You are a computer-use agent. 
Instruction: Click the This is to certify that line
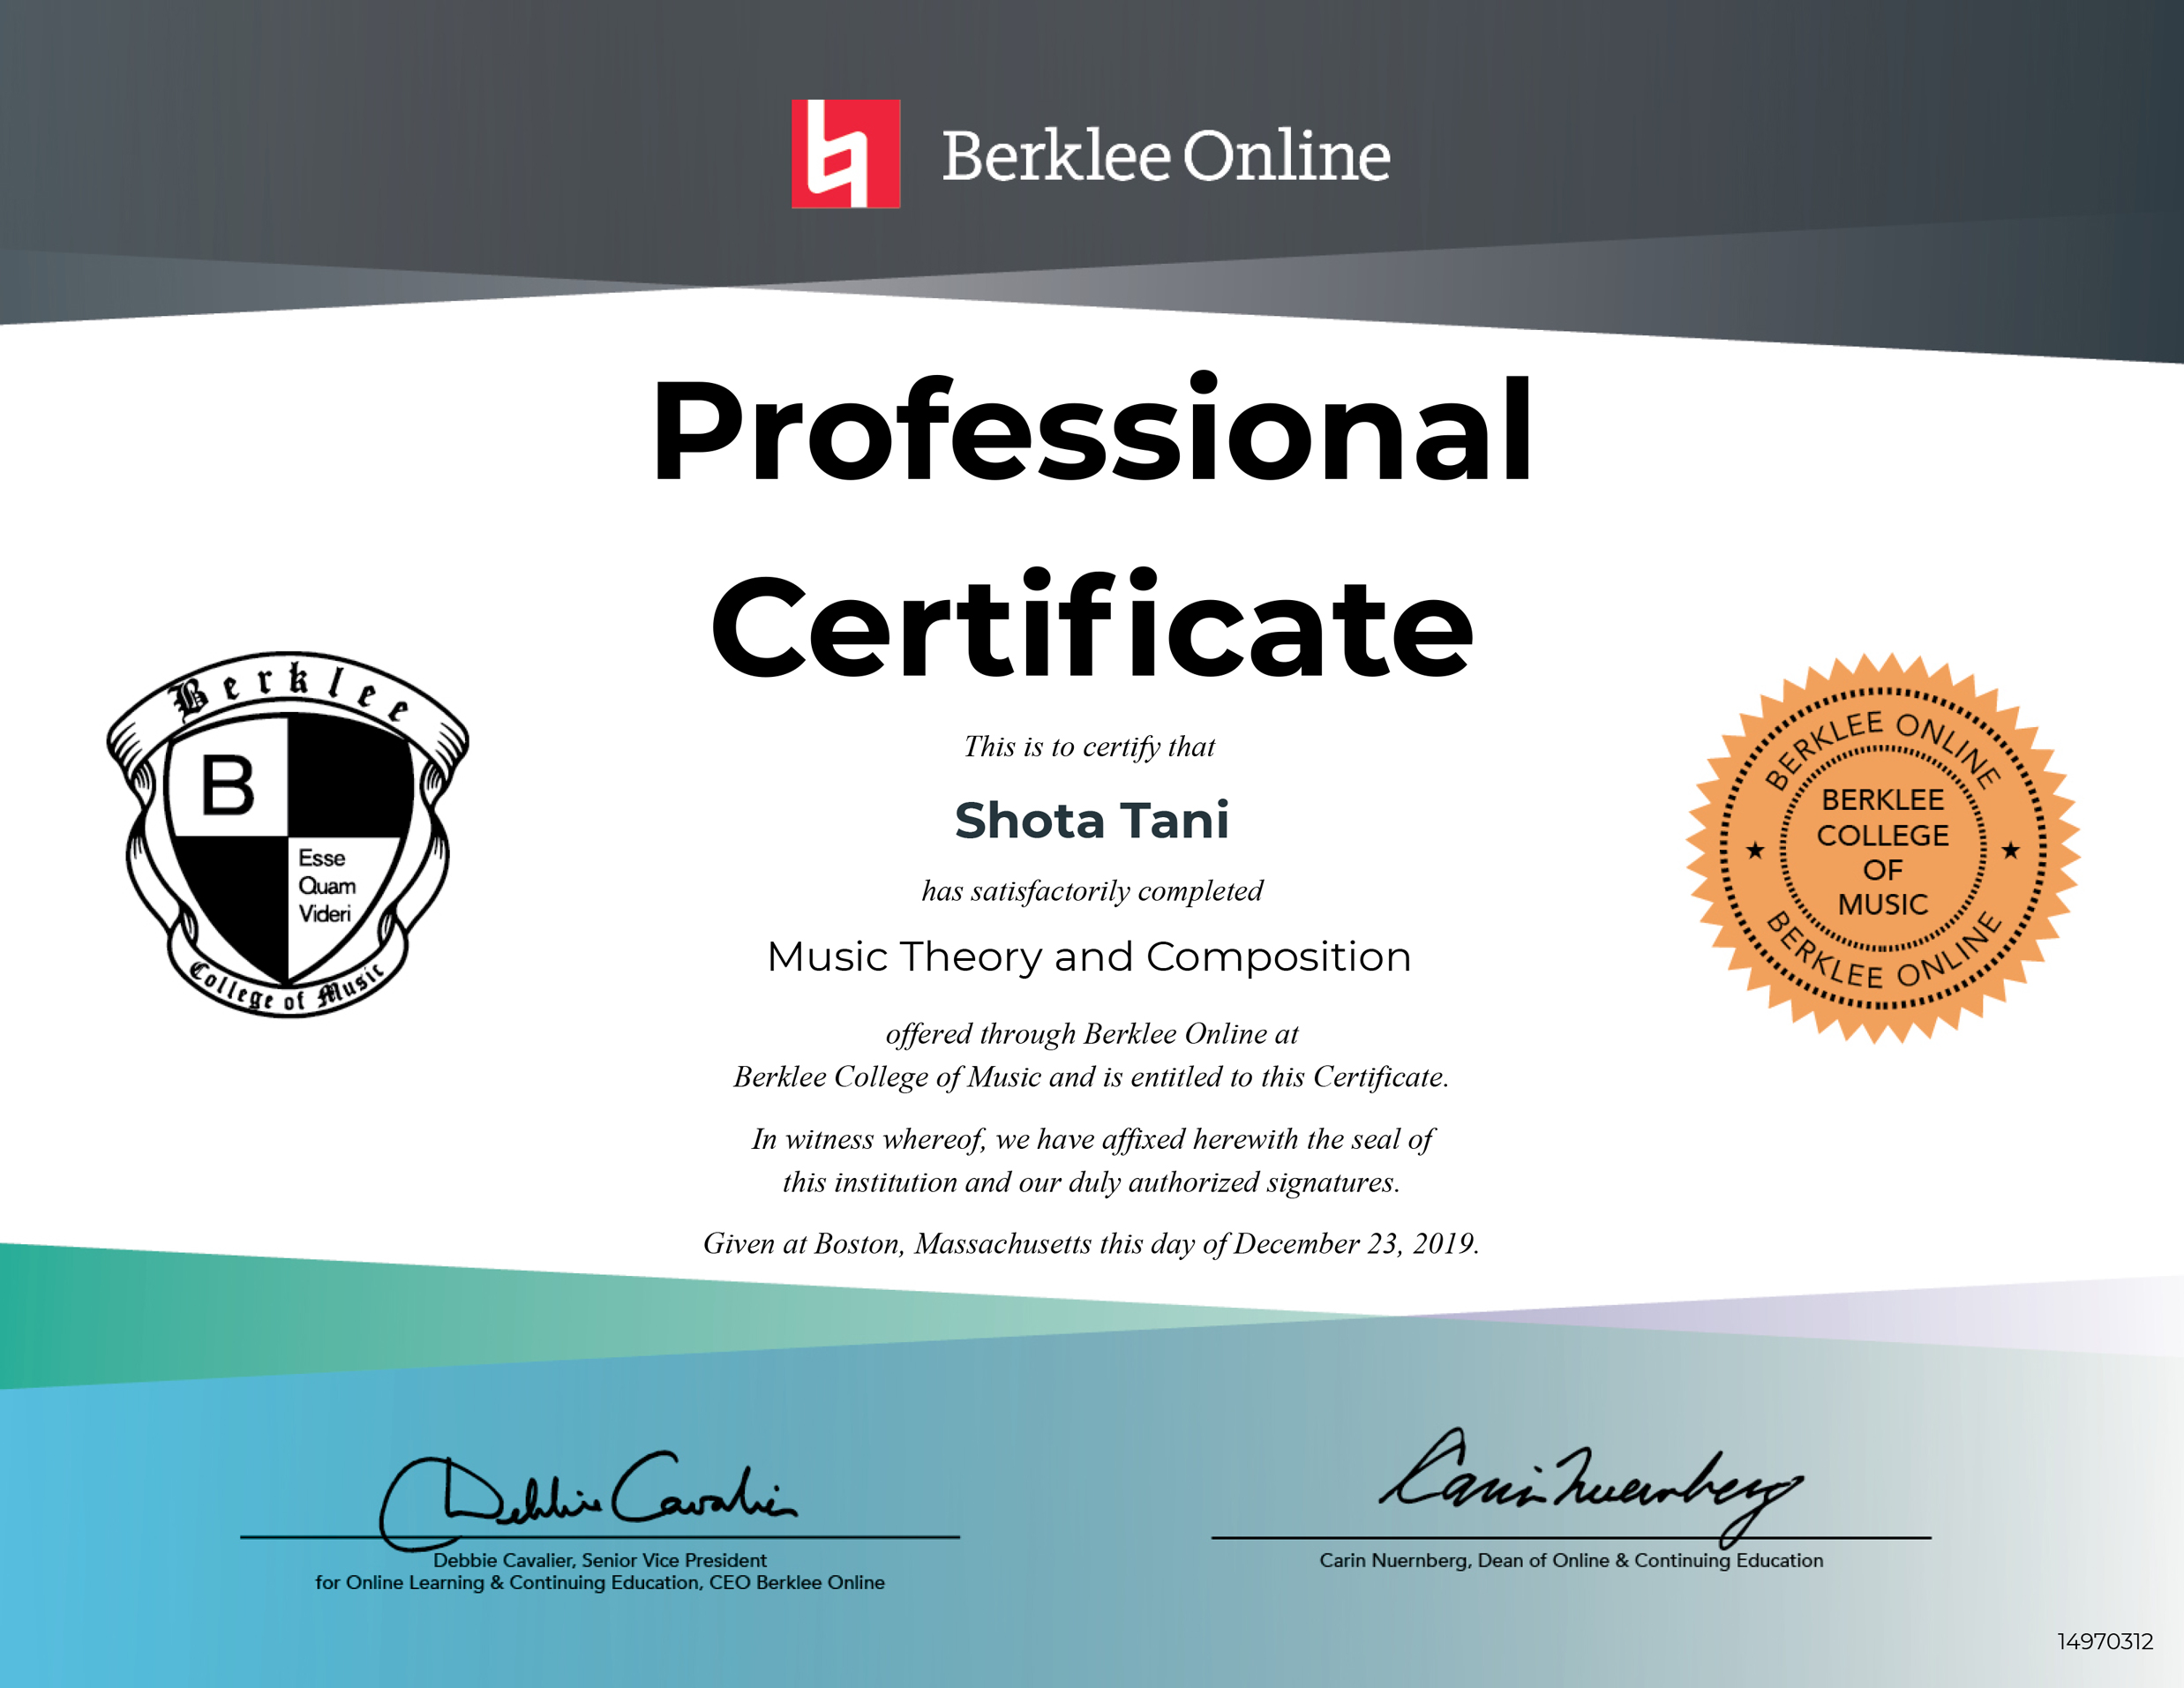[1089, 747]
